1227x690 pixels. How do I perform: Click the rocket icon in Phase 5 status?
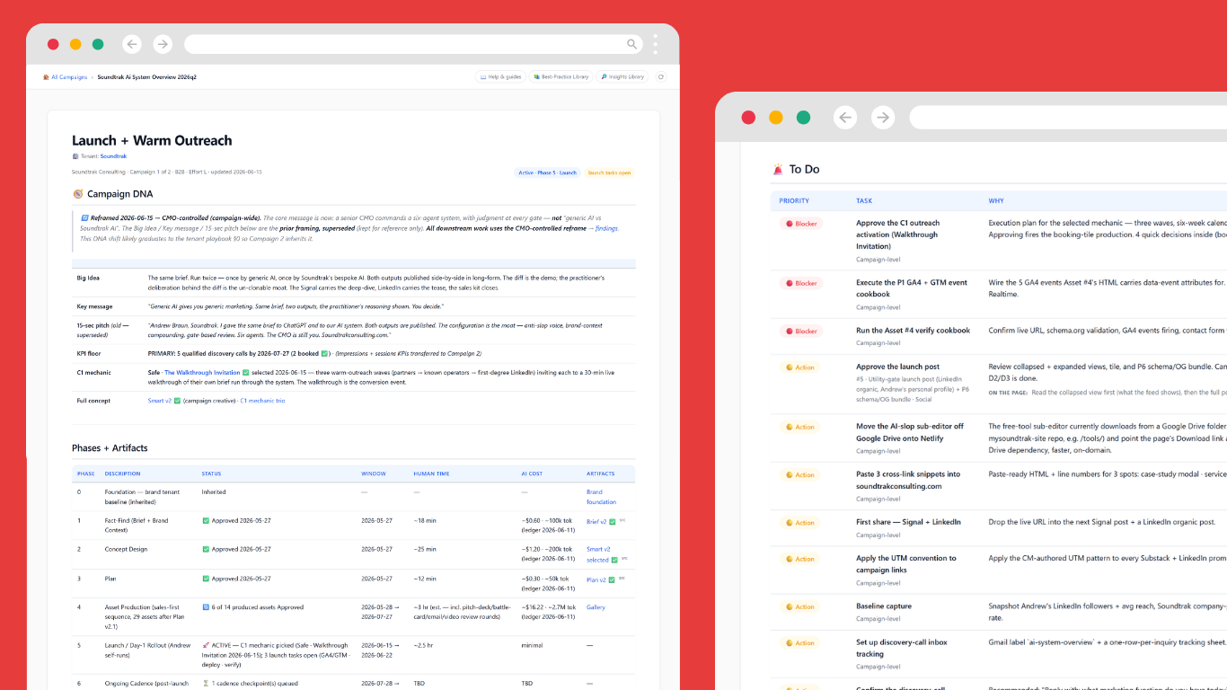[206, 645]
